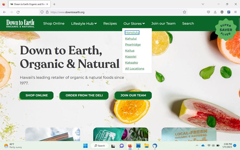Open the Firefox downloads panel

click(215, 12)
